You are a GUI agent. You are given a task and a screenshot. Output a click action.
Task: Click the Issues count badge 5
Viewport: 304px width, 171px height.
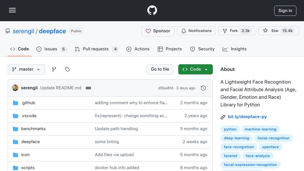(63, 49)
